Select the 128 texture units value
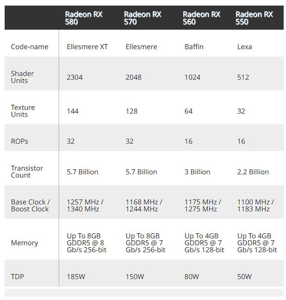 tap(132, 111)
